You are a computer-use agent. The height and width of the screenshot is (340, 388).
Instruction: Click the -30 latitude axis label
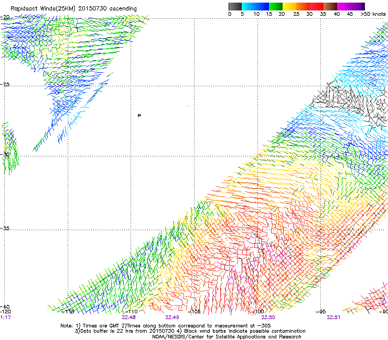[x=5, y=154]
